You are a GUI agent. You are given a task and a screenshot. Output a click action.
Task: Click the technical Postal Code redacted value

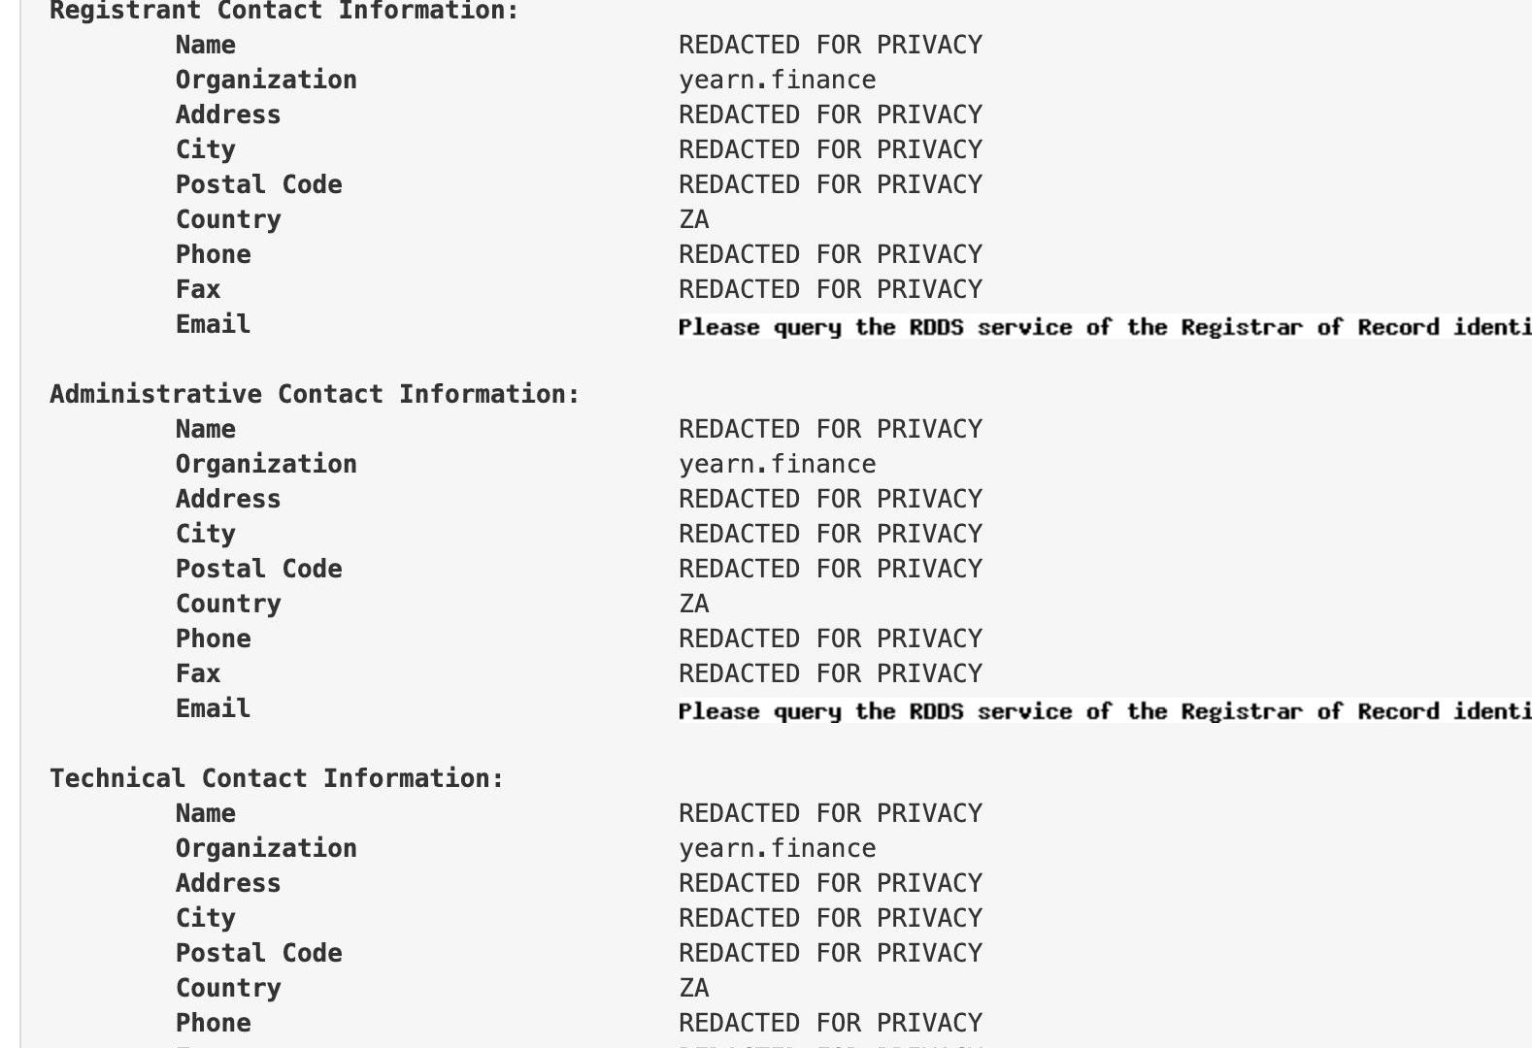point(830,953)
